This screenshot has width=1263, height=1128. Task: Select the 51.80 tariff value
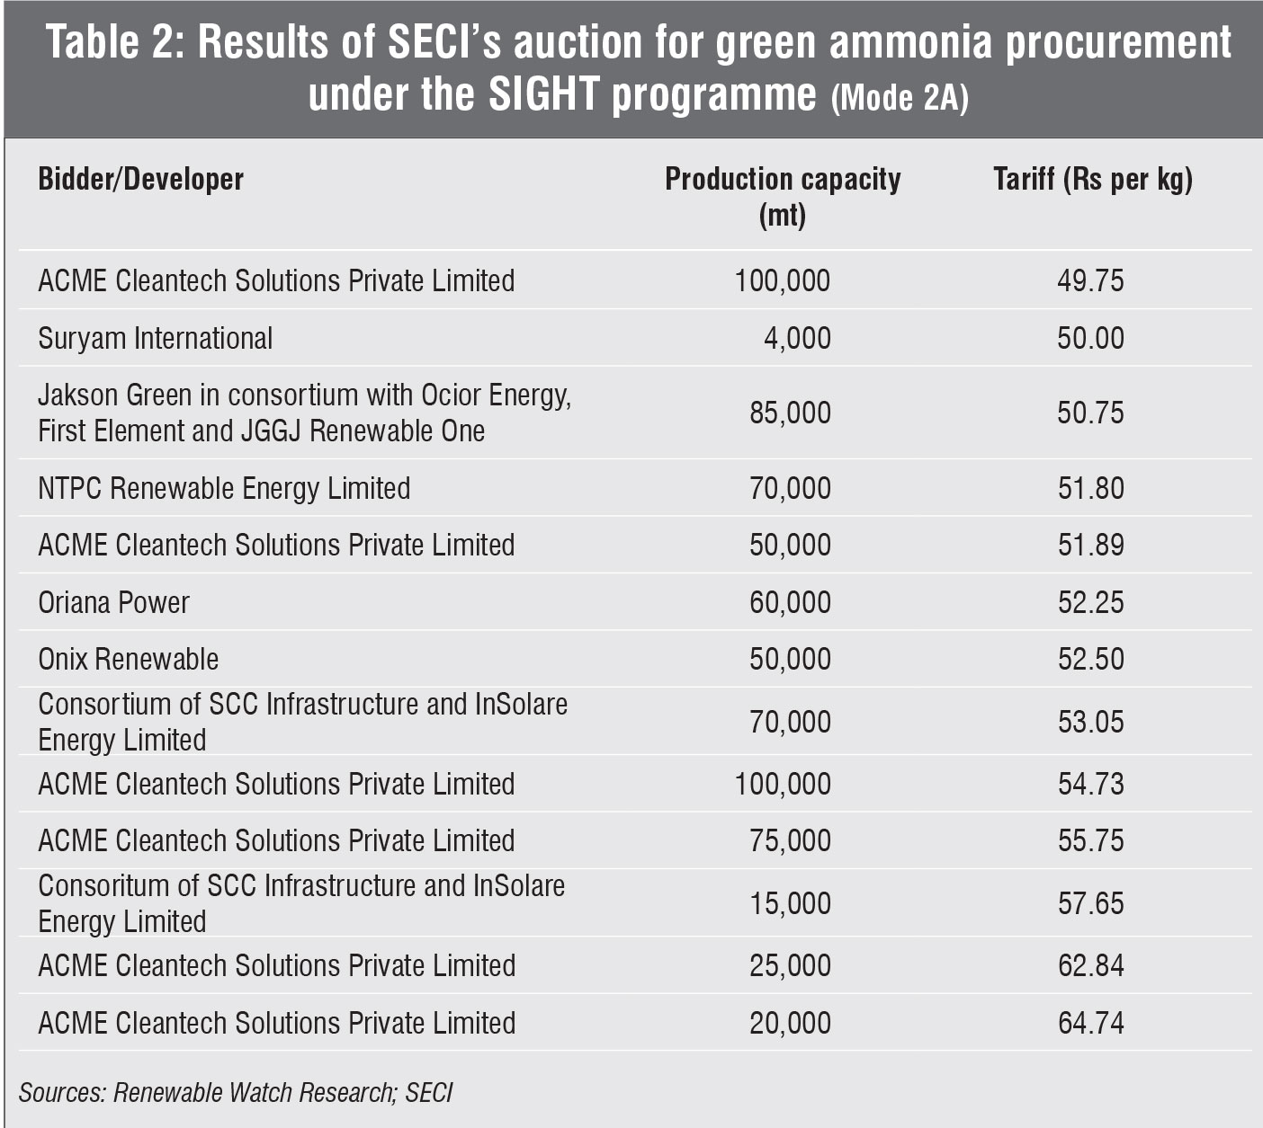pyautogui.click(x=1090, y=488)
